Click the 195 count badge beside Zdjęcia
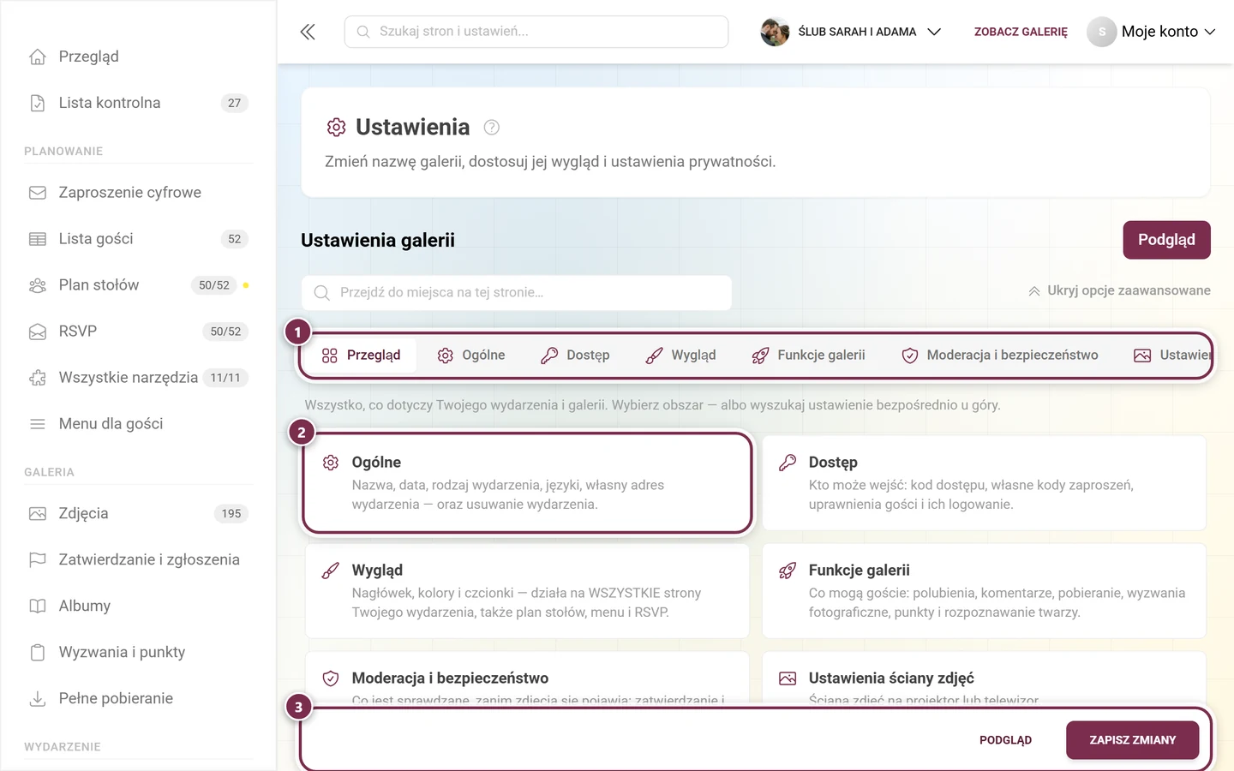The height and width of the screenshot is (771, 1234). coord(231,514)
